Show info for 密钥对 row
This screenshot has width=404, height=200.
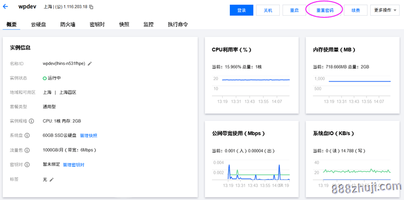[27, 165]
